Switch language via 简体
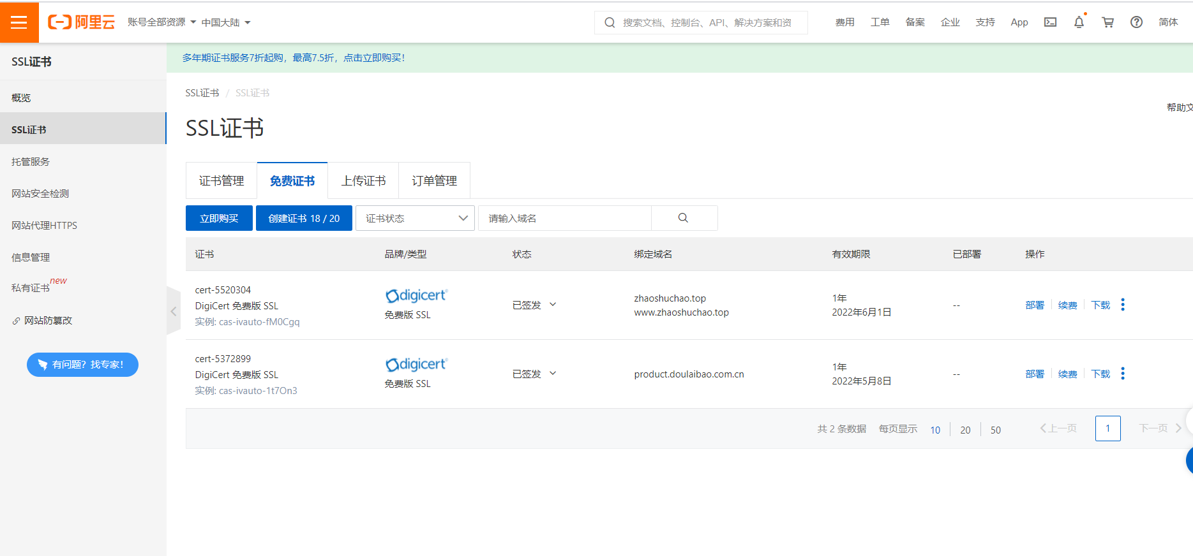Screen dimensions: 1193x556 [1168, 22]
